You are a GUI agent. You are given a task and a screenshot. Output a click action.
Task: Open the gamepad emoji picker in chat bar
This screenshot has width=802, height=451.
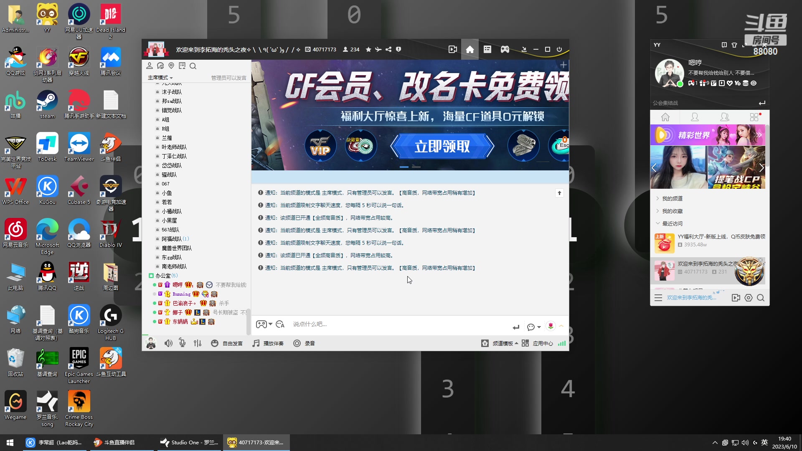(x=261, y=324)
